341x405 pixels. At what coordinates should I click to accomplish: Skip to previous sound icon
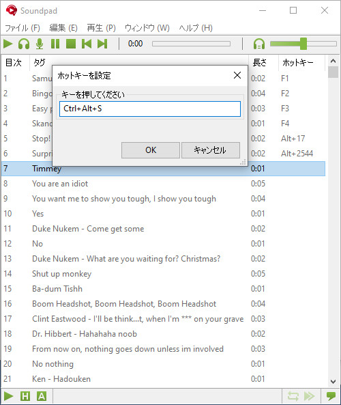87,44
